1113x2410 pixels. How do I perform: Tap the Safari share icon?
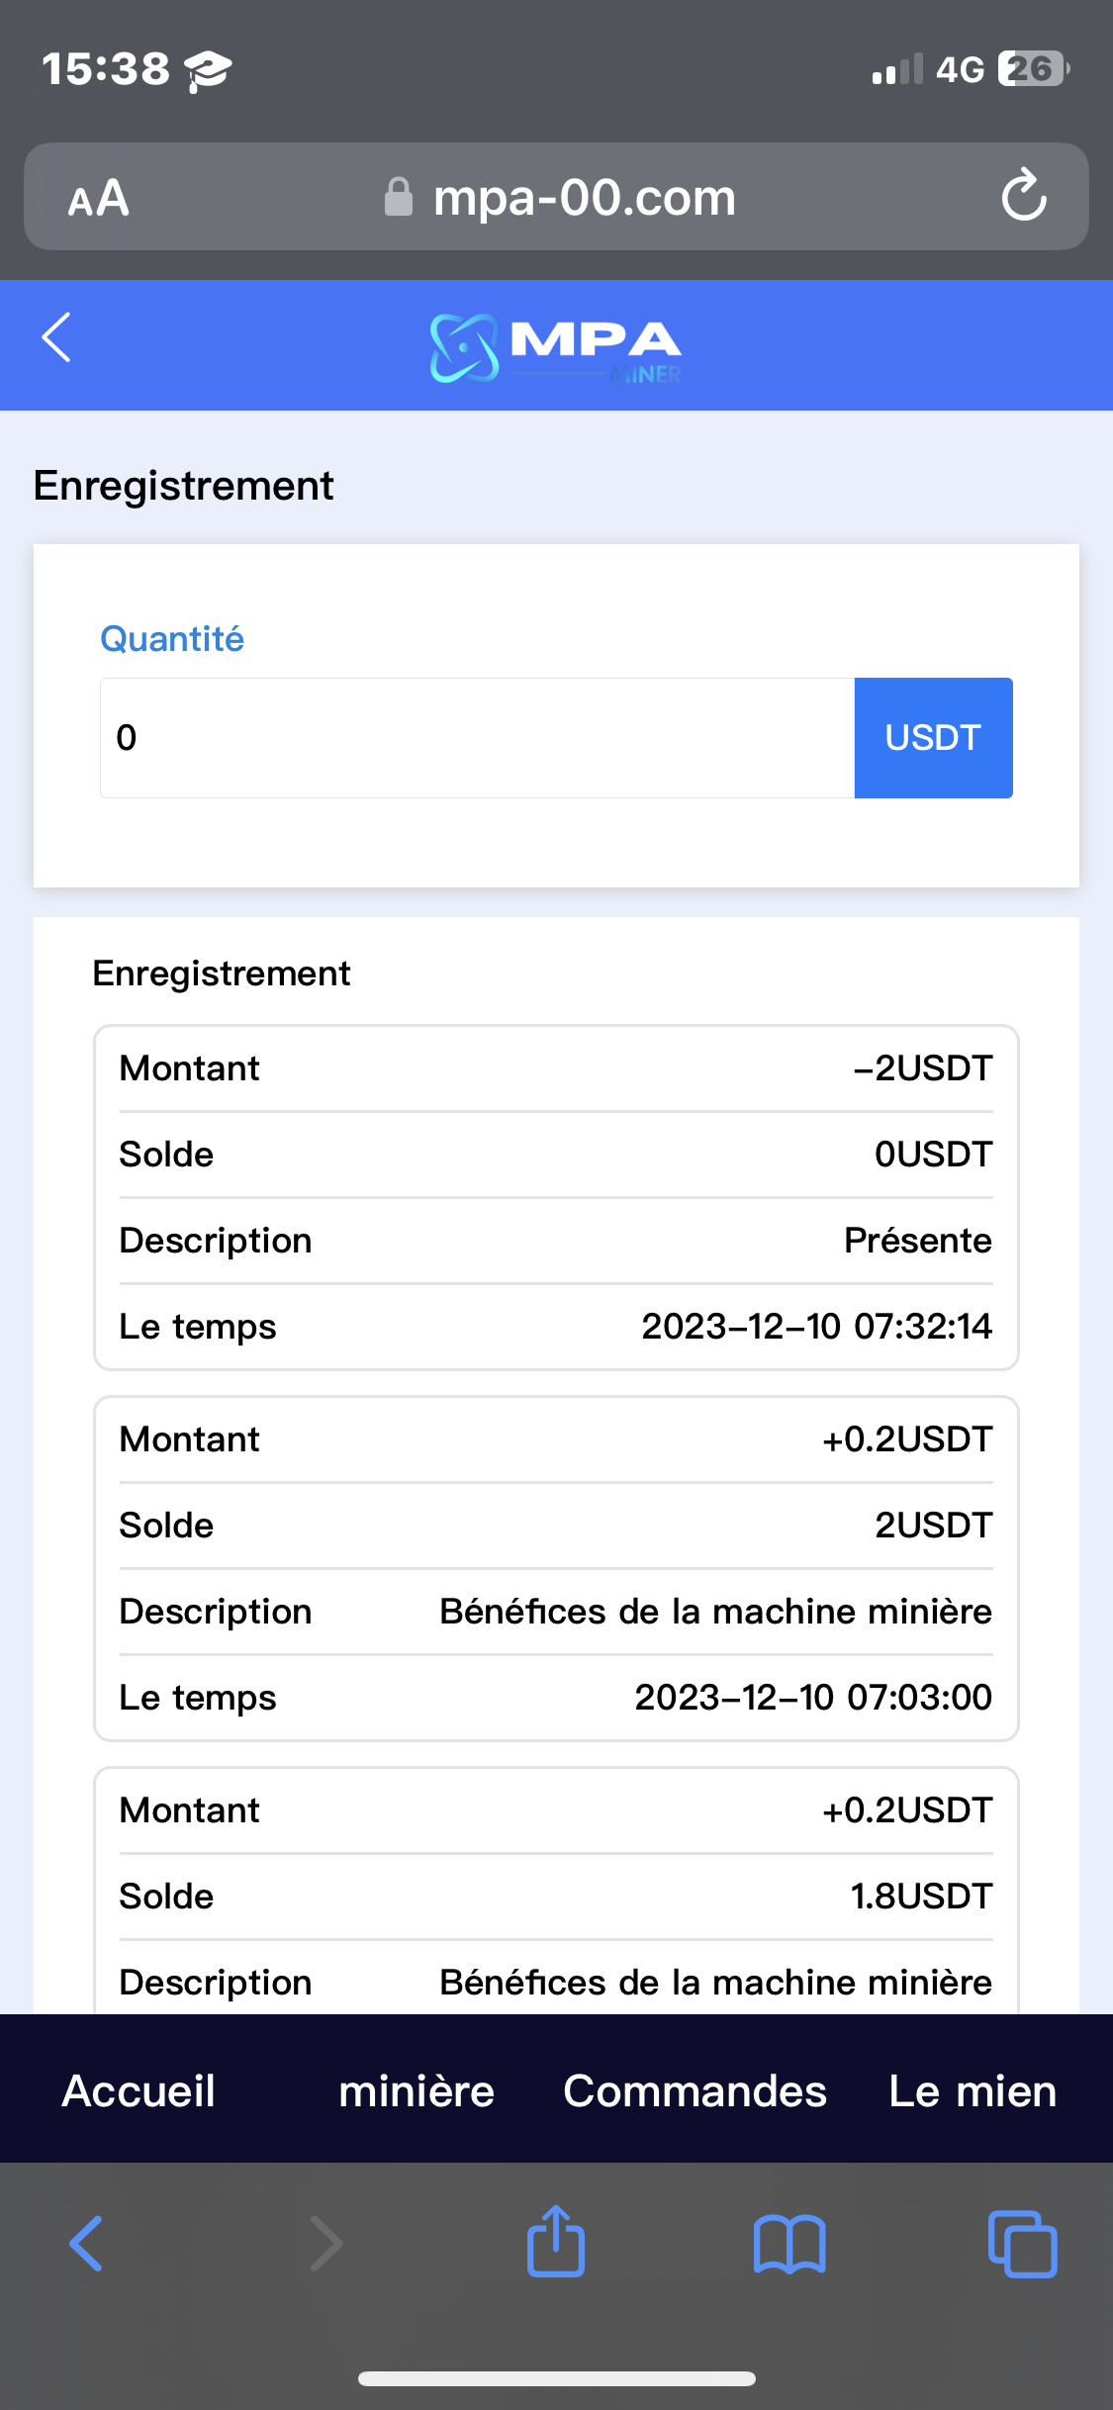(556, 2242)
